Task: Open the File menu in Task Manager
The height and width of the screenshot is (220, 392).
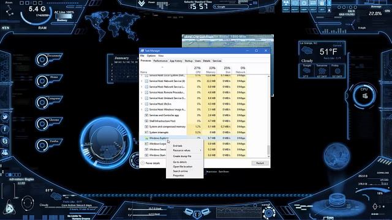Action: tap(142, 56)
